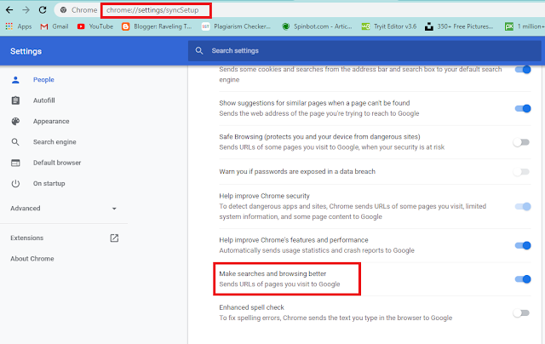Disable Help improve Chrome's features and performance toggle
This screenshot has width=545, height=344.
[523, 245]
